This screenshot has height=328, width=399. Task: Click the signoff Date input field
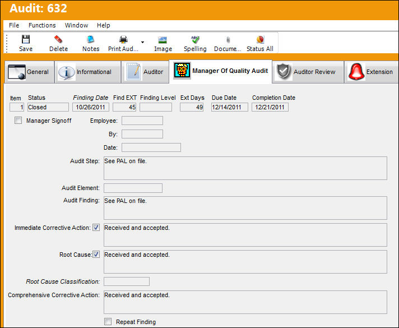(x=151, y=147)
